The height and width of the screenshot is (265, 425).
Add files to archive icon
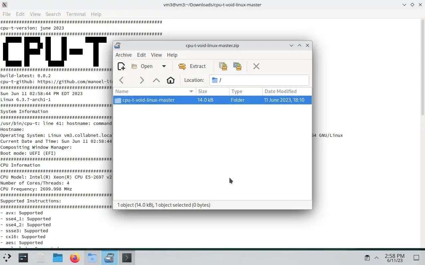(x=223, y=66)
